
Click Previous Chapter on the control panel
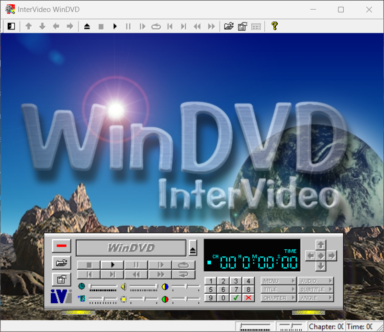coord(89,275)
